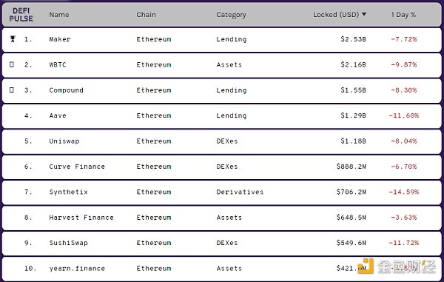
Task: Open the WBTC project link
Action: click(x=58, y=64)
